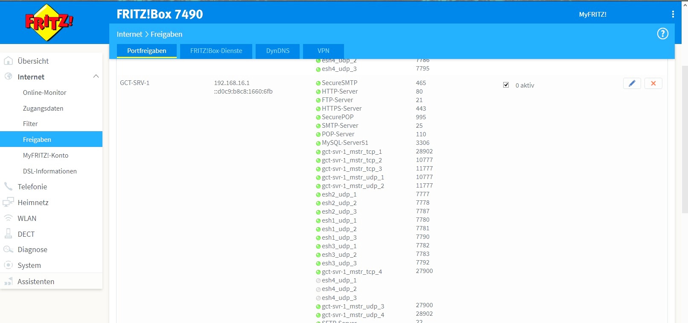The height and width of the screenshot is (323, 688).
Task: Click the Übersicht home icon
Action: 8,61
